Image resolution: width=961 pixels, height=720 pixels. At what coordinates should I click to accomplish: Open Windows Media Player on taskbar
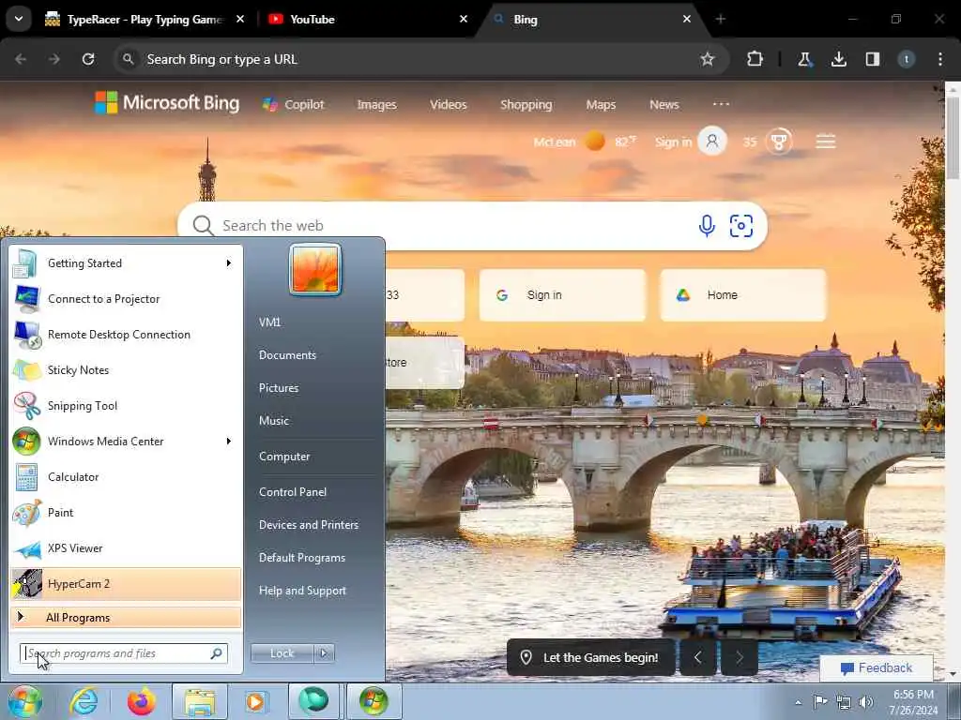click(255, 701)
